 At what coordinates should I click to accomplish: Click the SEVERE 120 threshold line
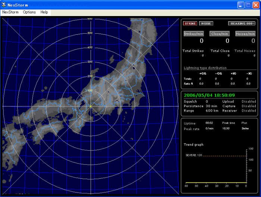coord(224,156)
